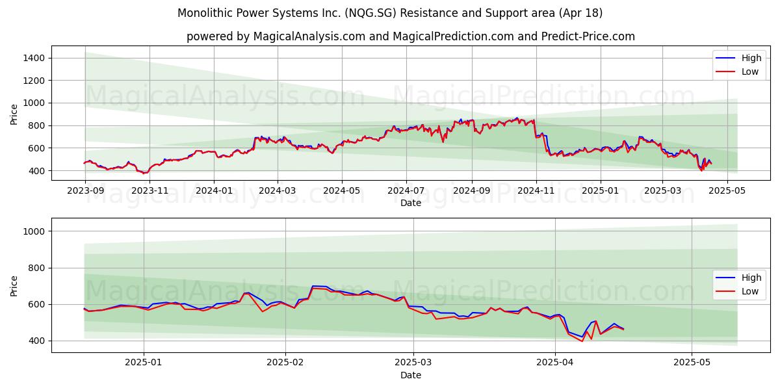Click the 800 tick on the upper chart

[x=36, y=125]
